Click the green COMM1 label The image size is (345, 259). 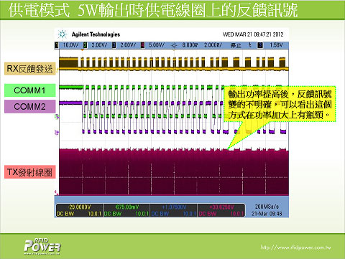pyautogui.click(x=30, y=90)
